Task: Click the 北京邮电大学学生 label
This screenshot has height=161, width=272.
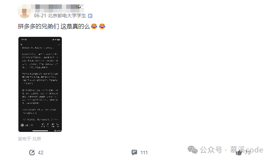Action: [x=67, y=16]
